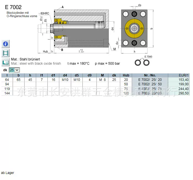193x180 pixels.
Task: Click the Hub column header
Action: point(126,75)
